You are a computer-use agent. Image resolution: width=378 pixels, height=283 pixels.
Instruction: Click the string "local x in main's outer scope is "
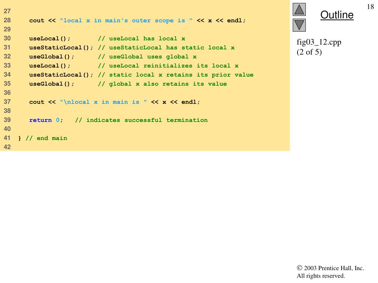pyautogui.click(x=126, y=21)
